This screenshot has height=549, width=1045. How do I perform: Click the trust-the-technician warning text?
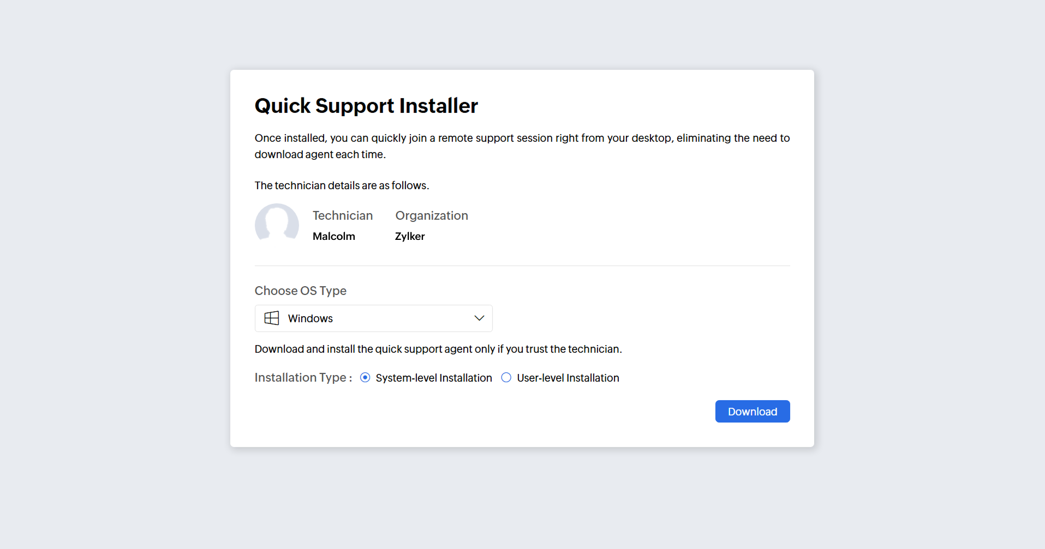click(x=438, y=349)
